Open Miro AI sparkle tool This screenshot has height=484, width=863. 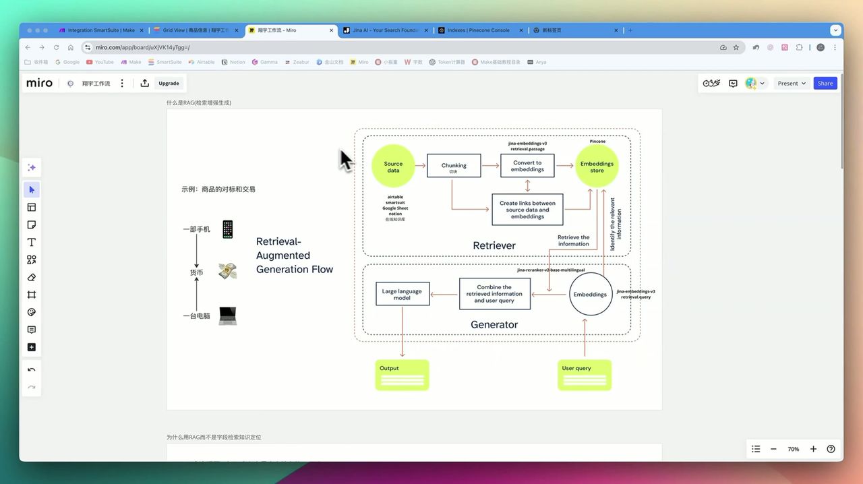coord(32,167)
